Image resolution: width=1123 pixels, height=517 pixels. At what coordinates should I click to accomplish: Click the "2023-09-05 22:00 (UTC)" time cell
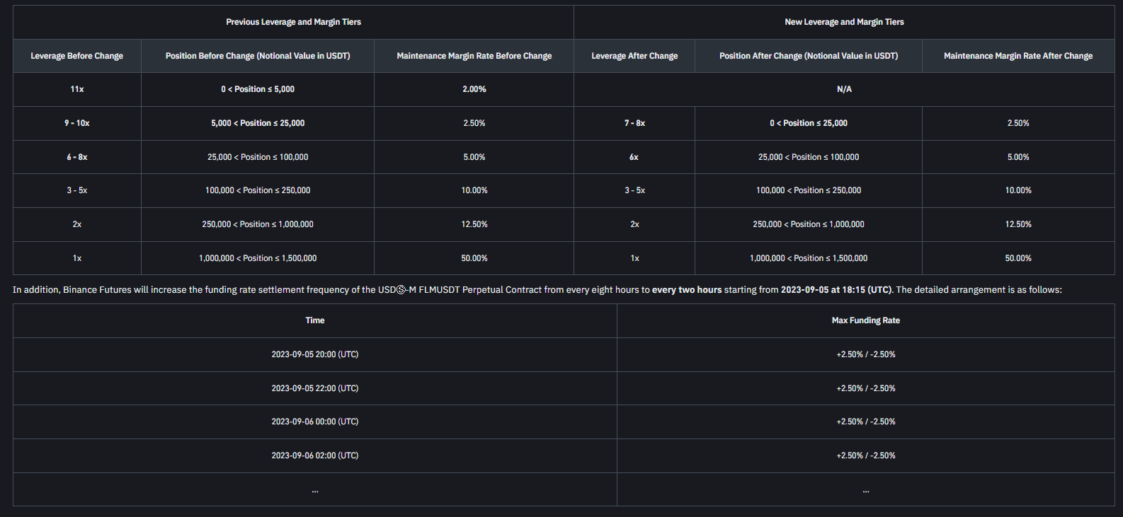pyautogui.click(x=315, y=388)
